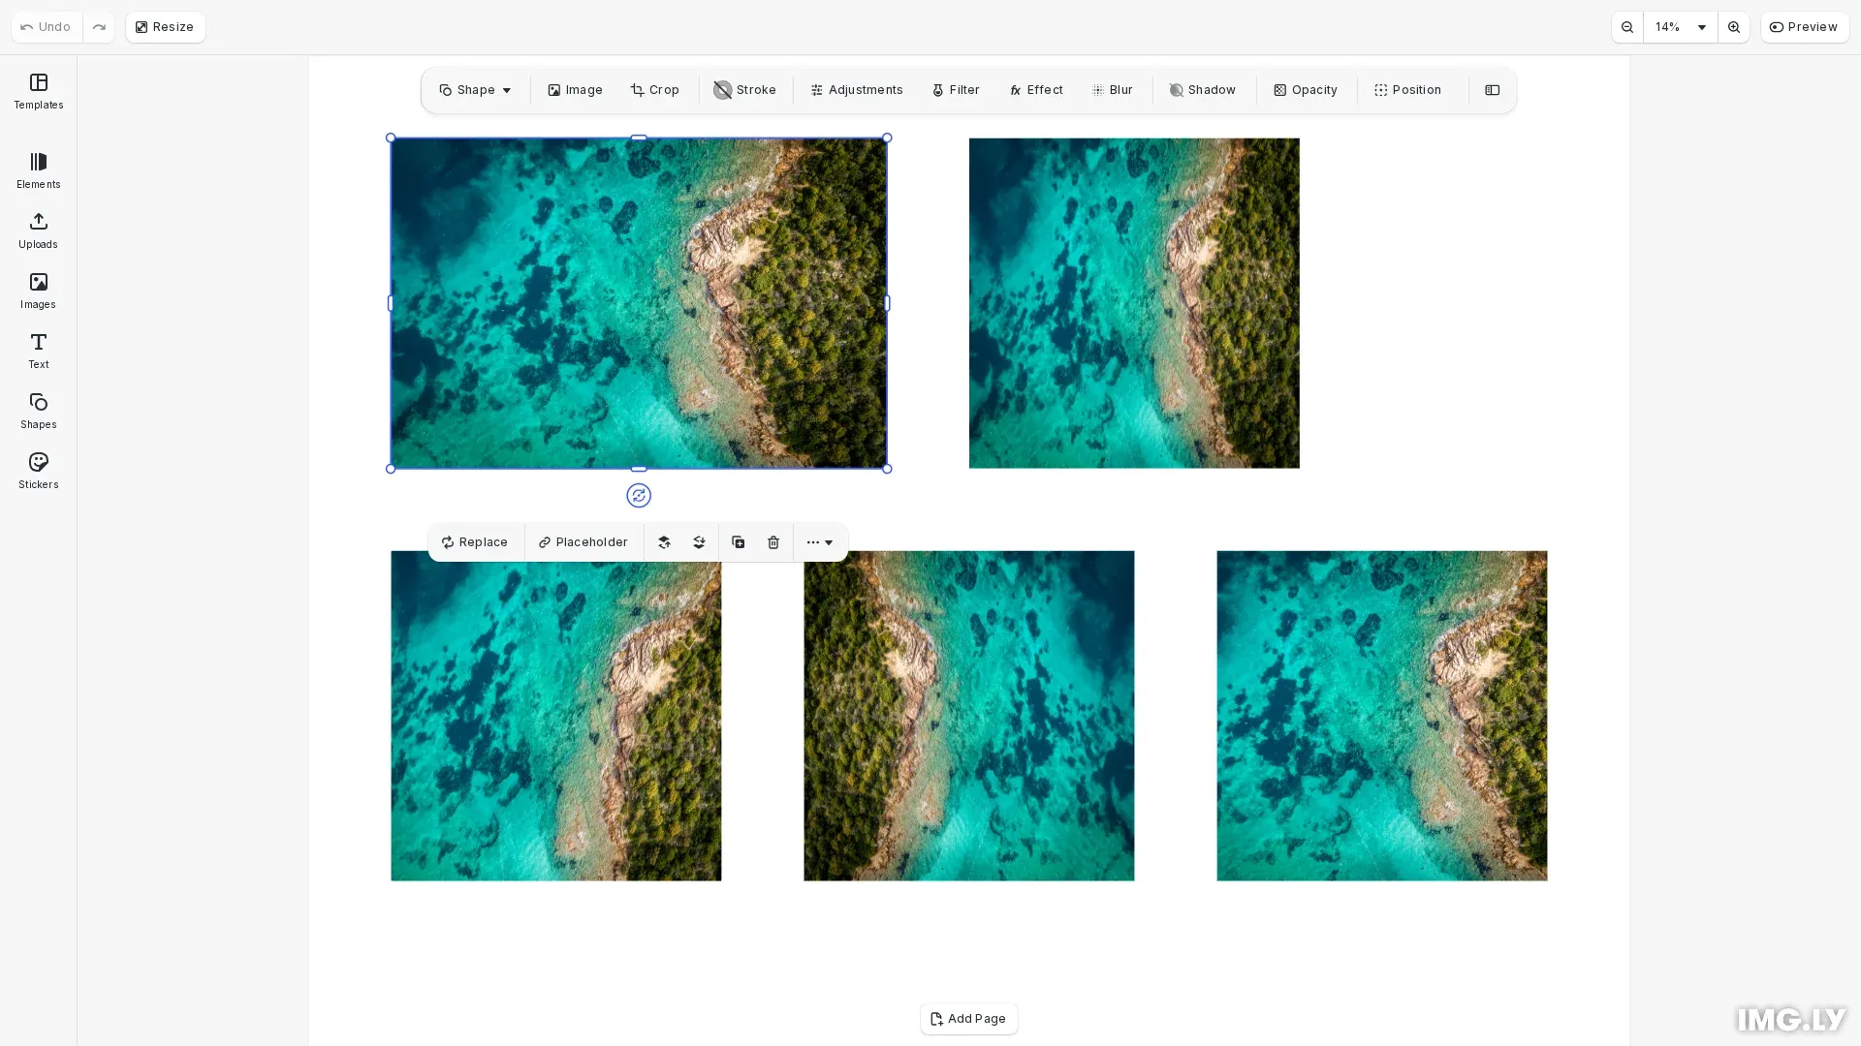Open the Effect options

pos(1035,89)
